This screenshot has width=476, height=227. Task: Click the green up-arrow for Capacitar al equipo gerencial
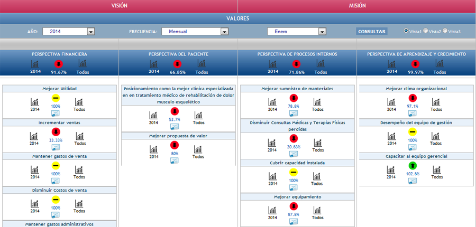(413, 166)
